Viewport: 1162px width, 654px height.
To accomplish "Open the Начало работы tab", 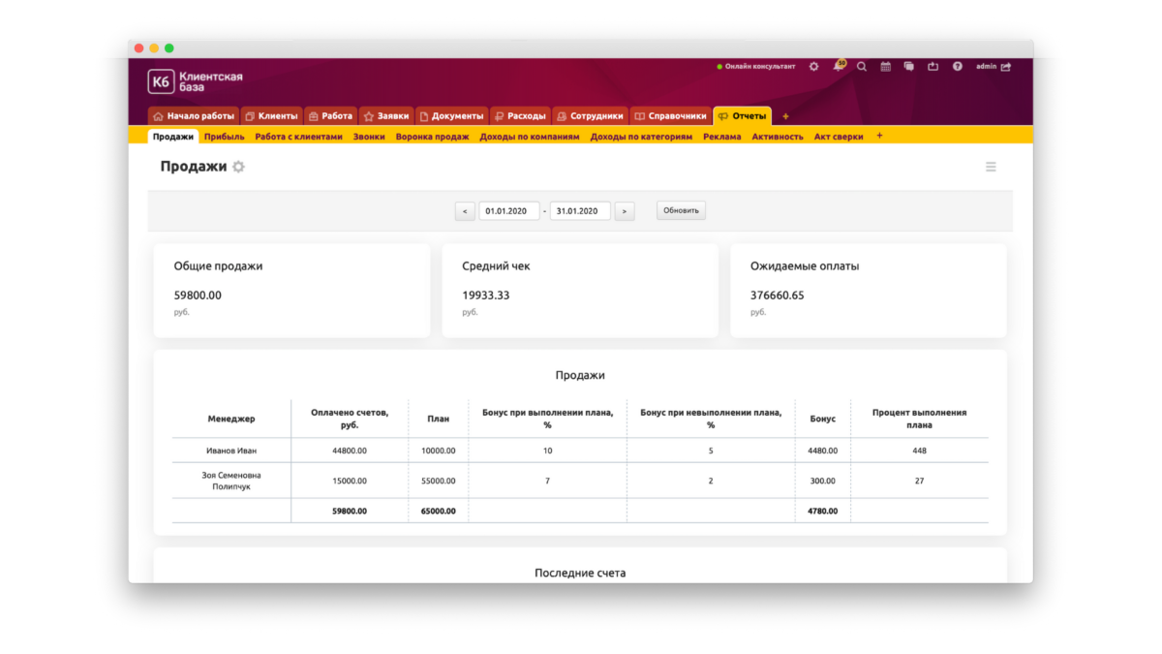I will [194, 116].
